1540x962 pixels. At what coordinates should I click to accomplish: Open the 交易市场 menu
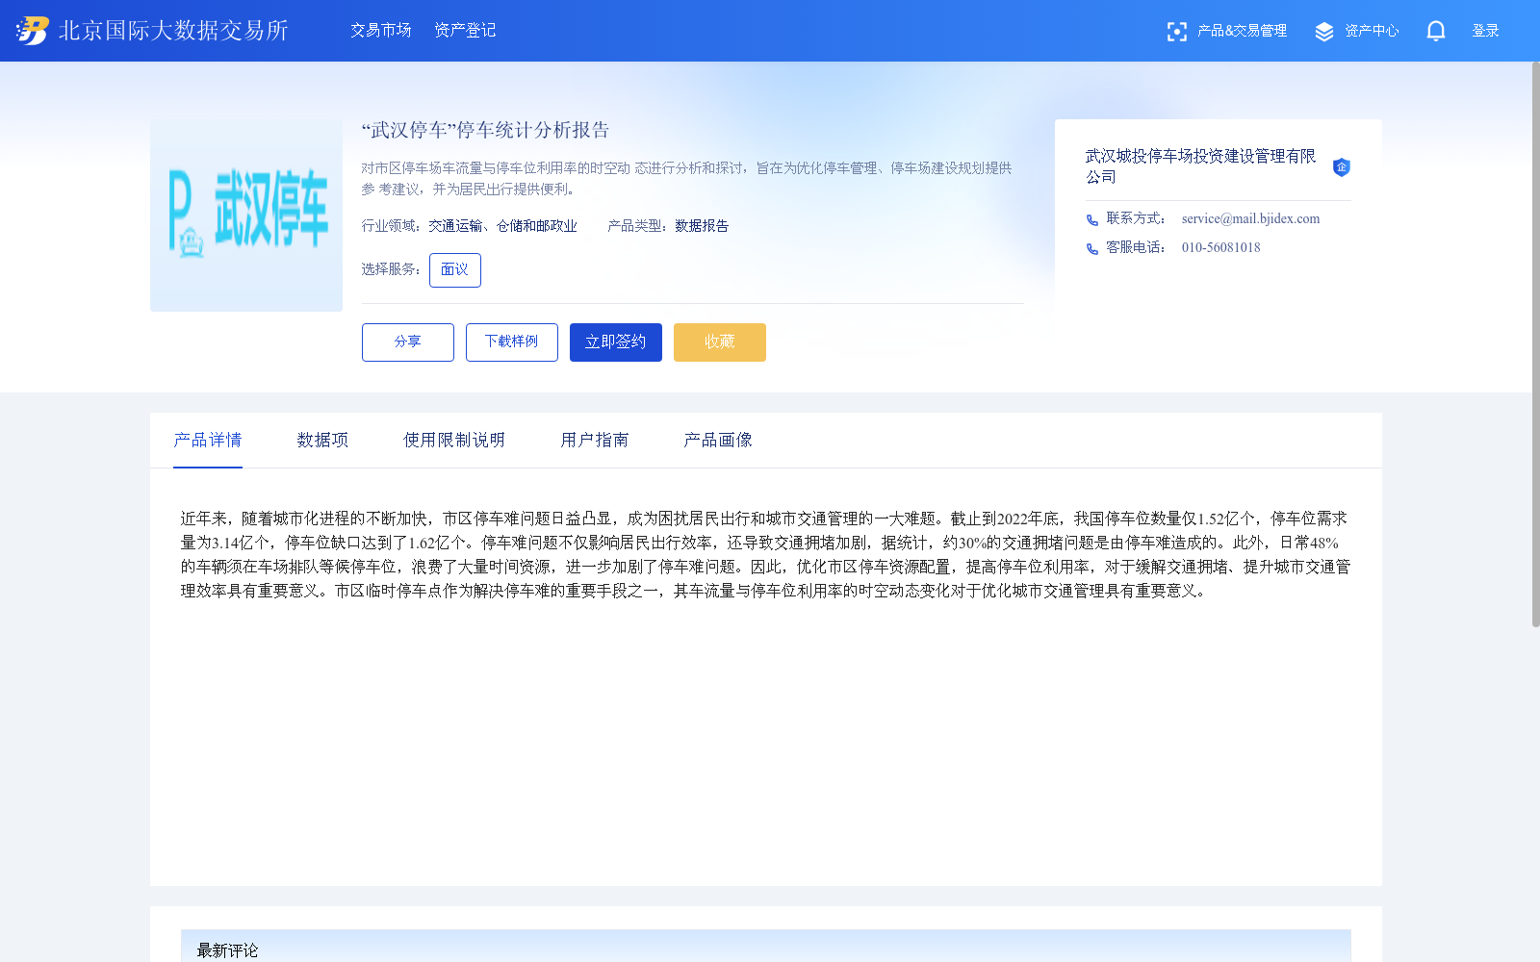coord(381,31)
